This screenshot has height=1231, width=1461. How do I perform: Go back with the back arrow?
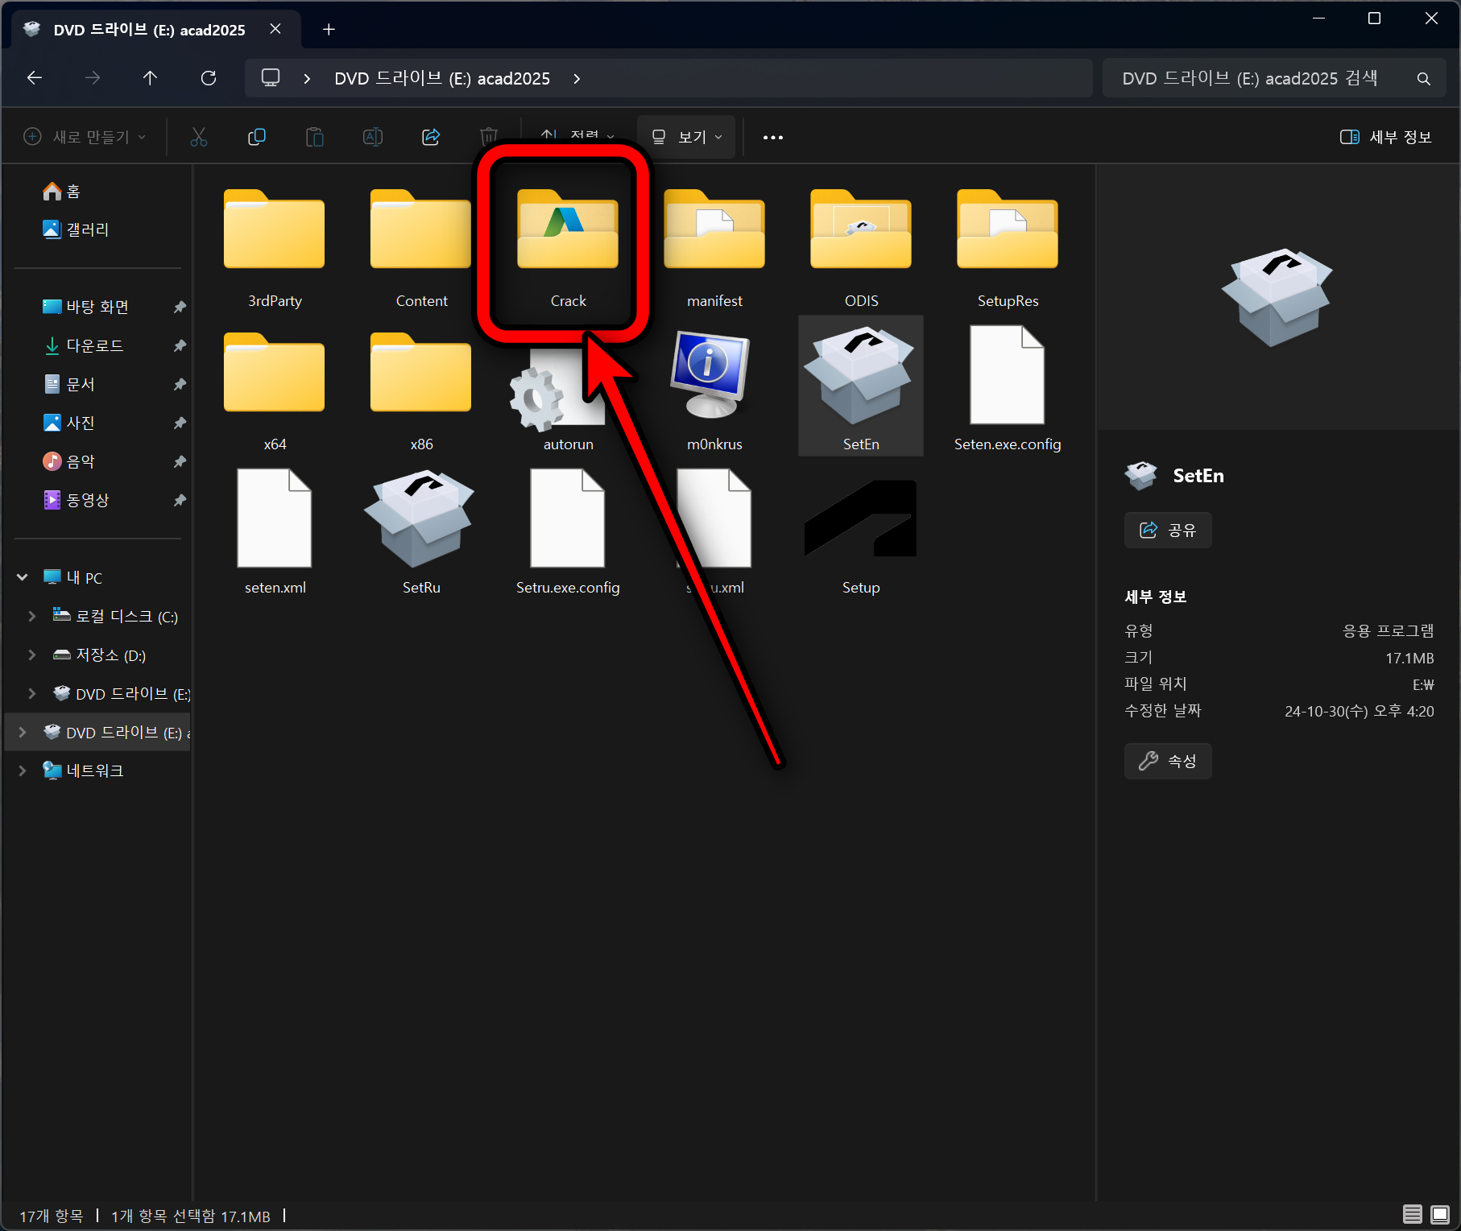(x=35, y=78)
